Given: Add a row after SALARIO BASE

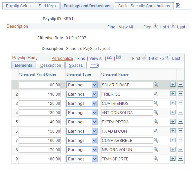Looking at the screenshot, I should point(173,84).
